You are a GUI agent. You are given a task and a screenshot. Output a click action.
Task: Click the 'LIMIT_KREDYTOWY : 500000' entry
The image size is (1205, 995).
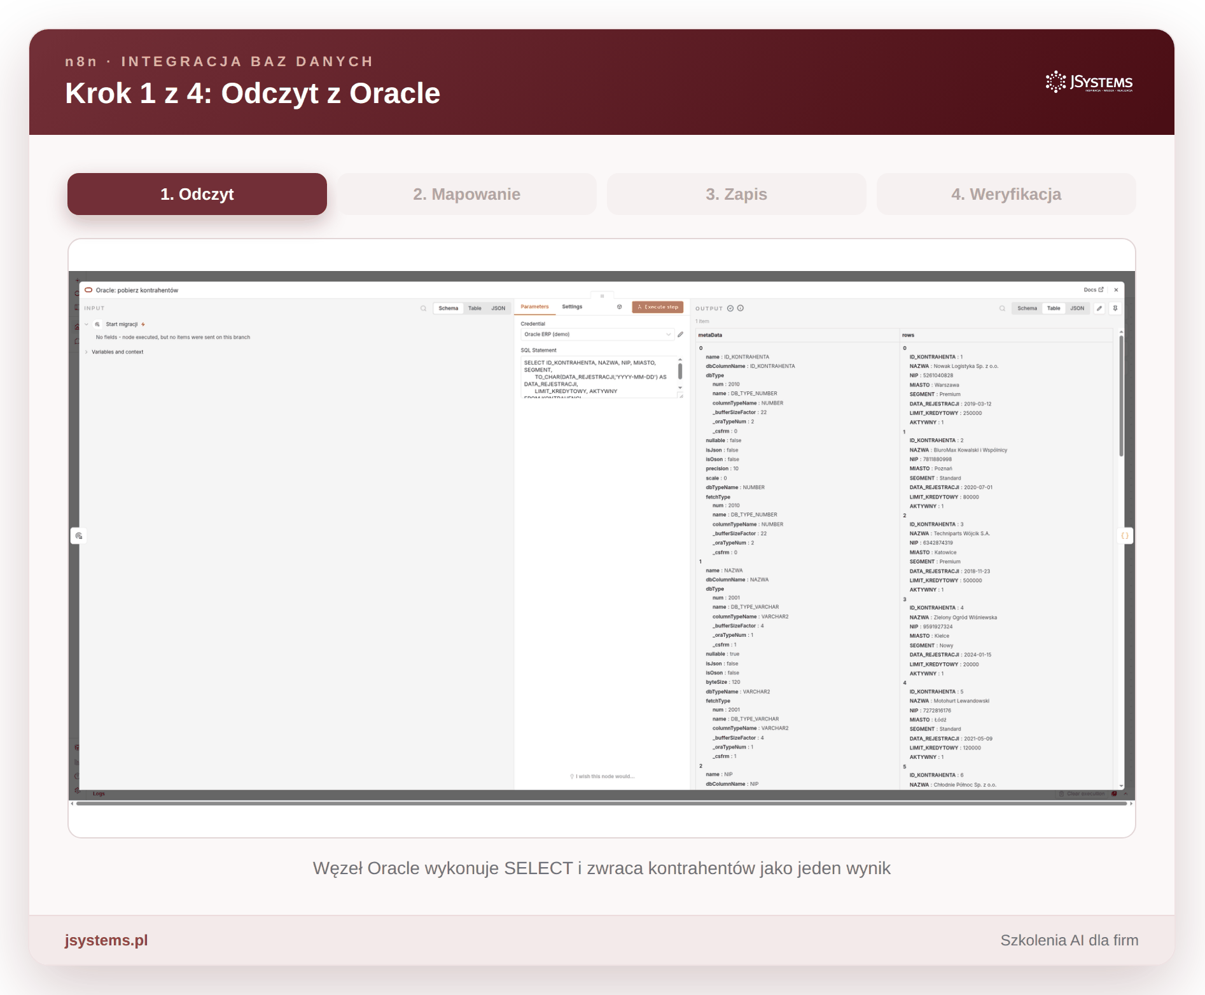click(x=946, y=580)
